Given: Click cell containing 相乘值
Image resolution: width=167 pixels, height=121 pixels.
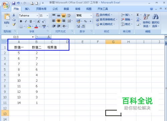Looking at the screenshot, I should tap(52, 47).
